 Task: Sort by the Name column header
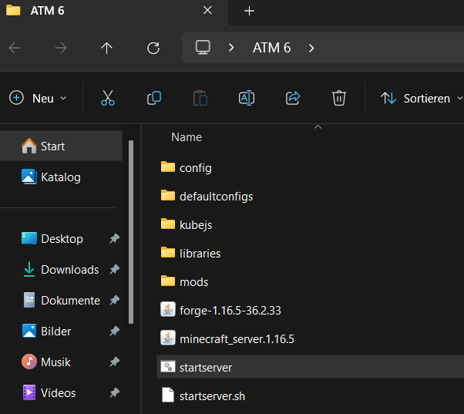[x=187, y=137]
